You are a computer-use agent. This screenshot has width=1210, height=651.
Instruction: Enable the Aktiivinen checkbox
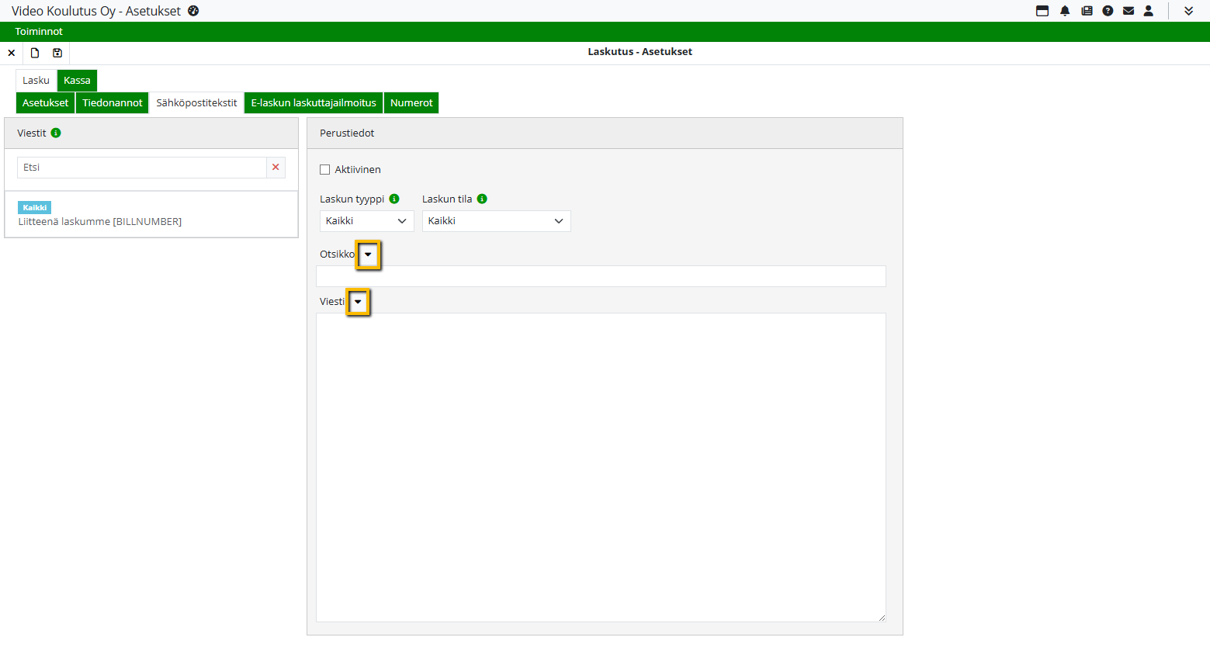pyautogui.click(x=325, y=170)
